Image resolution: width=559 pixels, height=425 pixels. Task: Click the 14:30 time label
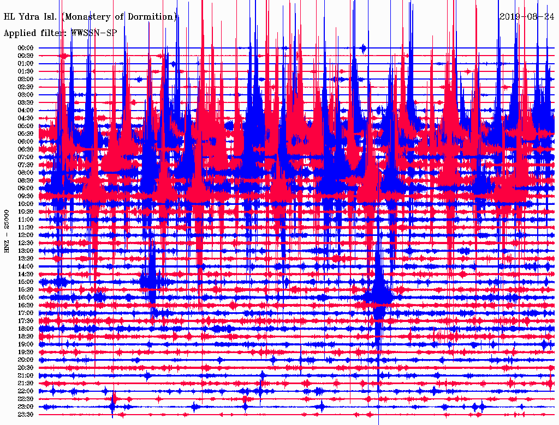pyautogui.click(x=25, y=274)
